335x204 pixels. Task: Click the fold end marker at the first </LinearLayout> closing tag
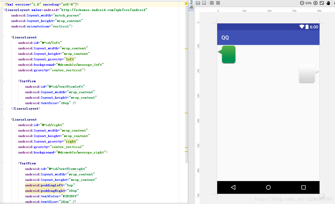click(x=2, y=109)
